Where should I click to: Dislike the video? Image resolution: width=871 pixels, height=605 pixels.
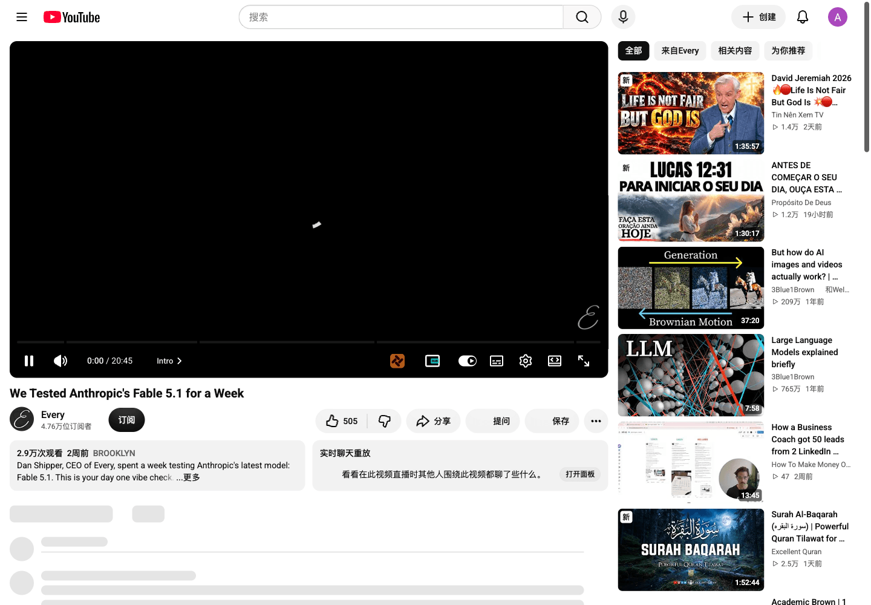[x=385, y=421]
